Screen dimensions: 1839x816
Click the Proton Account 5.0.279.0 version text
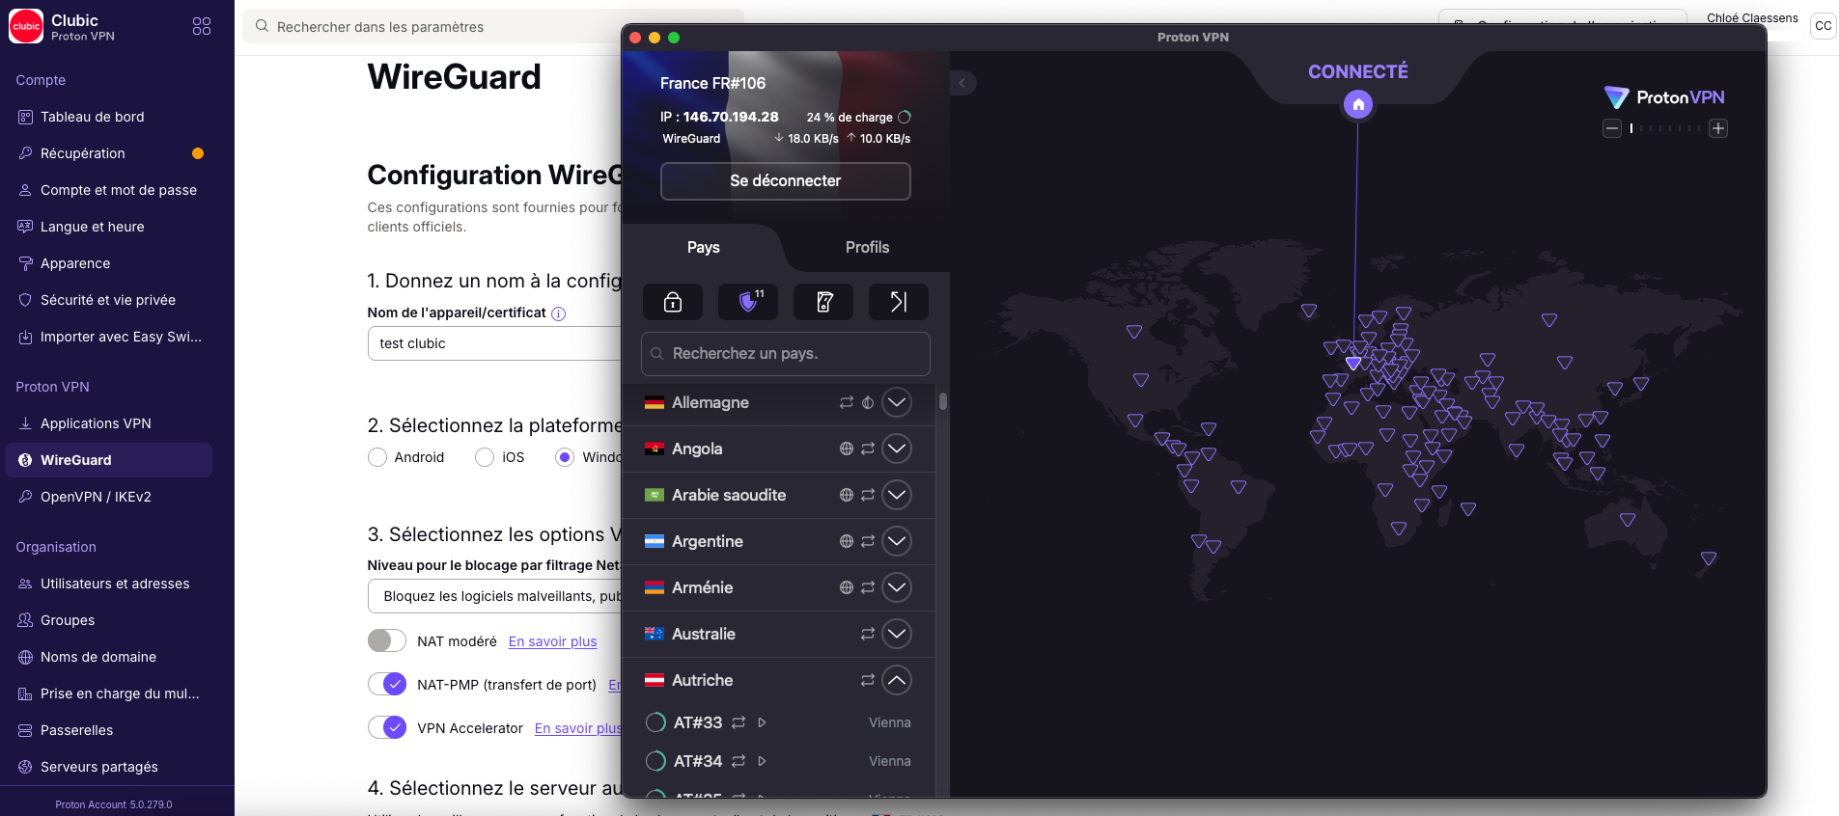click(x=114, y=804)
